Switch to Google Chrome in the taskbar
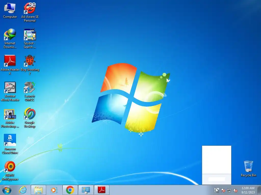261x195 pixels. pyautogui.click(x=70, y=190)
